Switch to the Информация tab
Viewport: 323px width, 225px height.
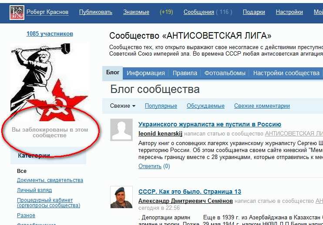pyautogui.click(x=146, y=73)
